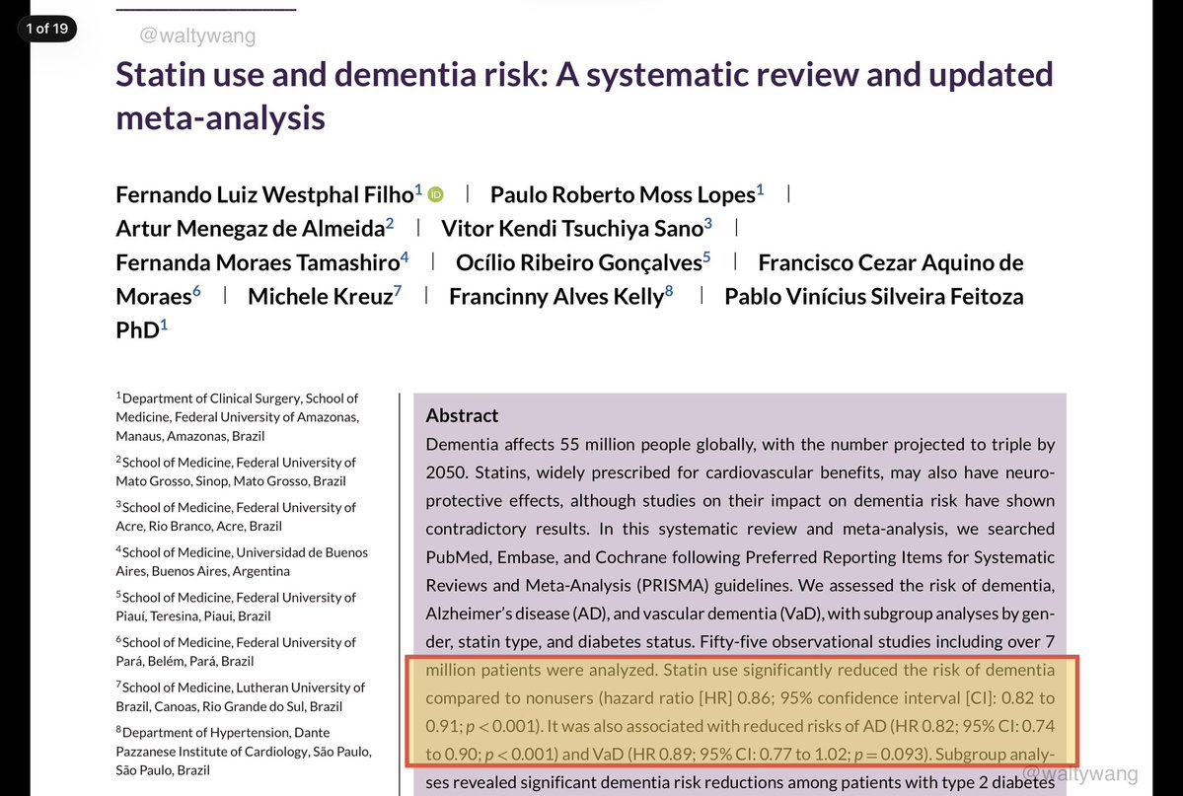This screenshot has width=1183, height=796.
Task: Click author name 'Fernanda Moraes Tamashiro'
Action: [x=258, y=262]
